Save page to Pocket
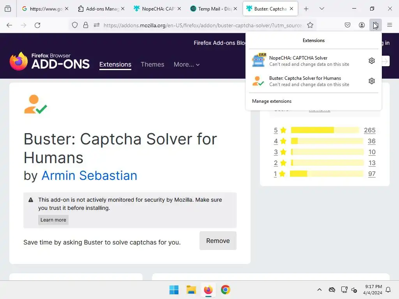This screenshot has height=299, width=399. (348, 25)
